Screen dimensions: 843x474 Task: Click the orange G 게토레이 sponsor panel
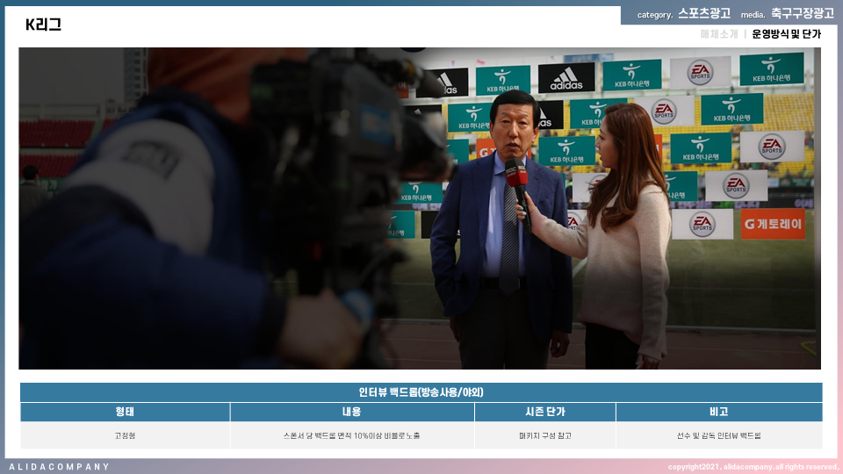[772, 224]
